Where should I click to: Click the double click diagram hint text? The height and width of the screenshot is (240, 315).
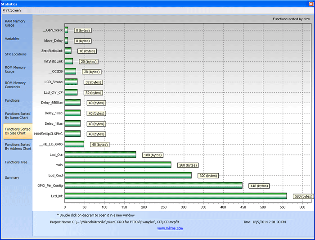pyautogui.click(x=96, y=215)
